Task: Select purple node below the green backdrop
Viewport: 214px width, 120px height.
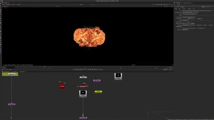Action: click(12, 104)
